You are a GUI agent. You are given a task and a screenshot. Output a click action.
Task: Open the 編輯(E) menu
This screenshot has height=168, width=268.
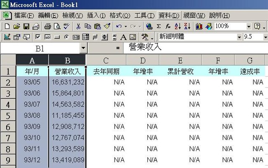coord(48,16)
